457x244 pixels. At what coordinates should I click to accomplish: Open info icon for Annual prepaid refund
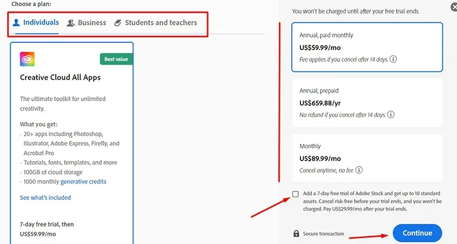pos(391,114)
